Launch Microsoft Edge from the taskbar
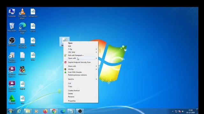The height and width of the screenshot is (114, 204). tap(62, 111)
